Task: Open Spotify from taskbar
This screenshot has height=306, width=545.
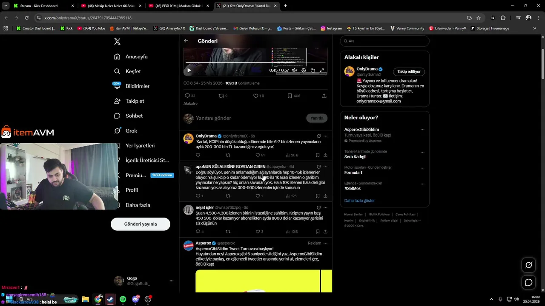Action: point(123,299)
